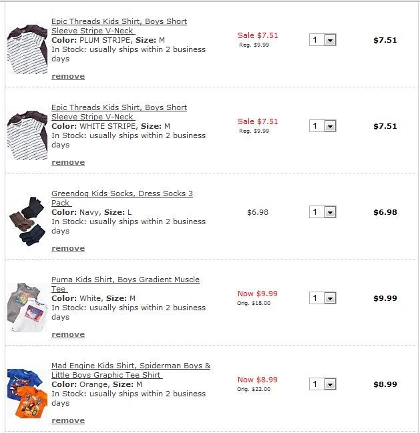Open quantity dropdown for Puma muscle tee
Screen dimensions: 420x433
click(323, 298)
